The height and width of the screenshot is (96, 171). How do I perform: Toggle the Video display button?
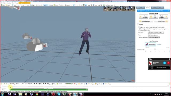point(95,5)
